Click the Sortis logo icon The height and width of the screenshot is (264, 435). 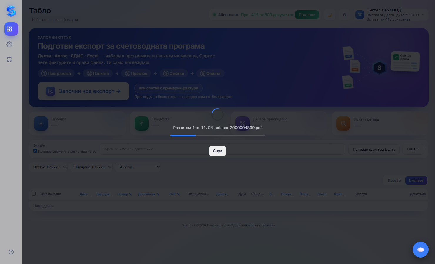coord(11,11)
